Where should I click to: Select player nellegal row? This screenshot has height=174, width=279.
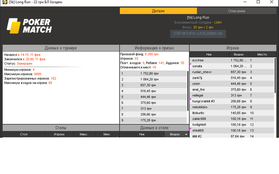pos(232,95)
